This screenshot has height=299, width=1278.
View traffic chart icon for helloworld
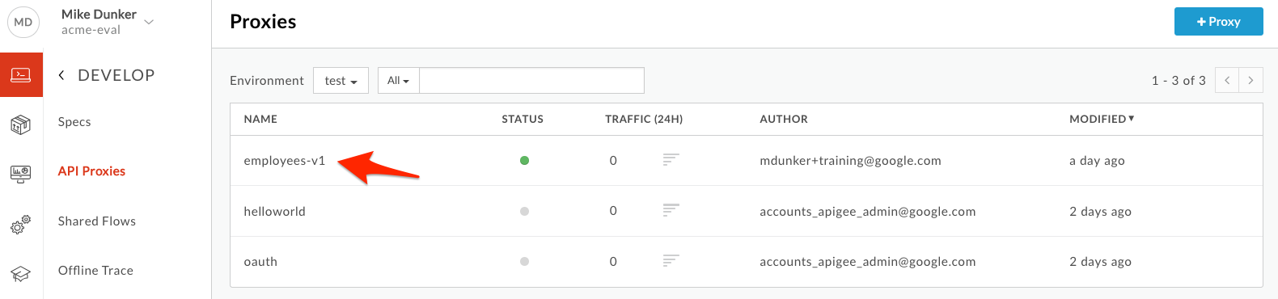671,211
